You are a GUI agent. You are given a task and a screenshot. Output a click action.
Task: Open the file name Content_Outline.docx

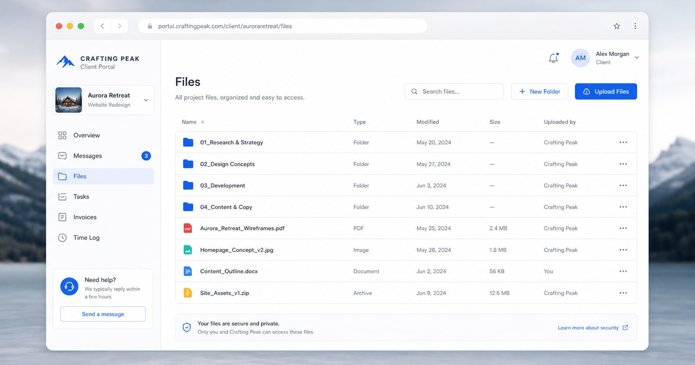coord(229,271)
